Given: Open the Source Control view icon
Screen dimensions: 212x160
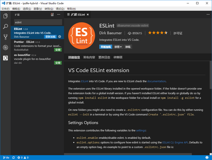Looking at the screenshot, I should tap(5, 37).
